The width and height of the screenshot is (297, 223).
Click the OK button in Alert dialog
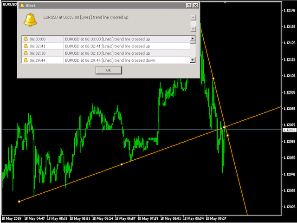coord(109,70)
